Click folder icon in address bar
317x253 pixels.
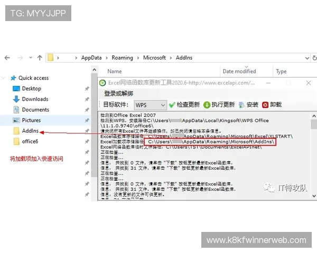[51, 57]
